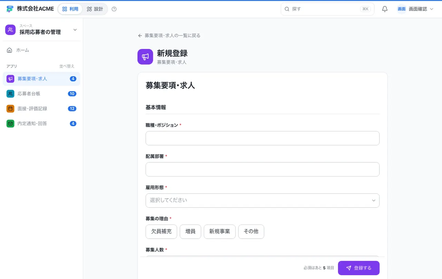
Task: Open 内定通知・回答 app in the sidebar
Action: pyautogui.click(x=41, y=123)
